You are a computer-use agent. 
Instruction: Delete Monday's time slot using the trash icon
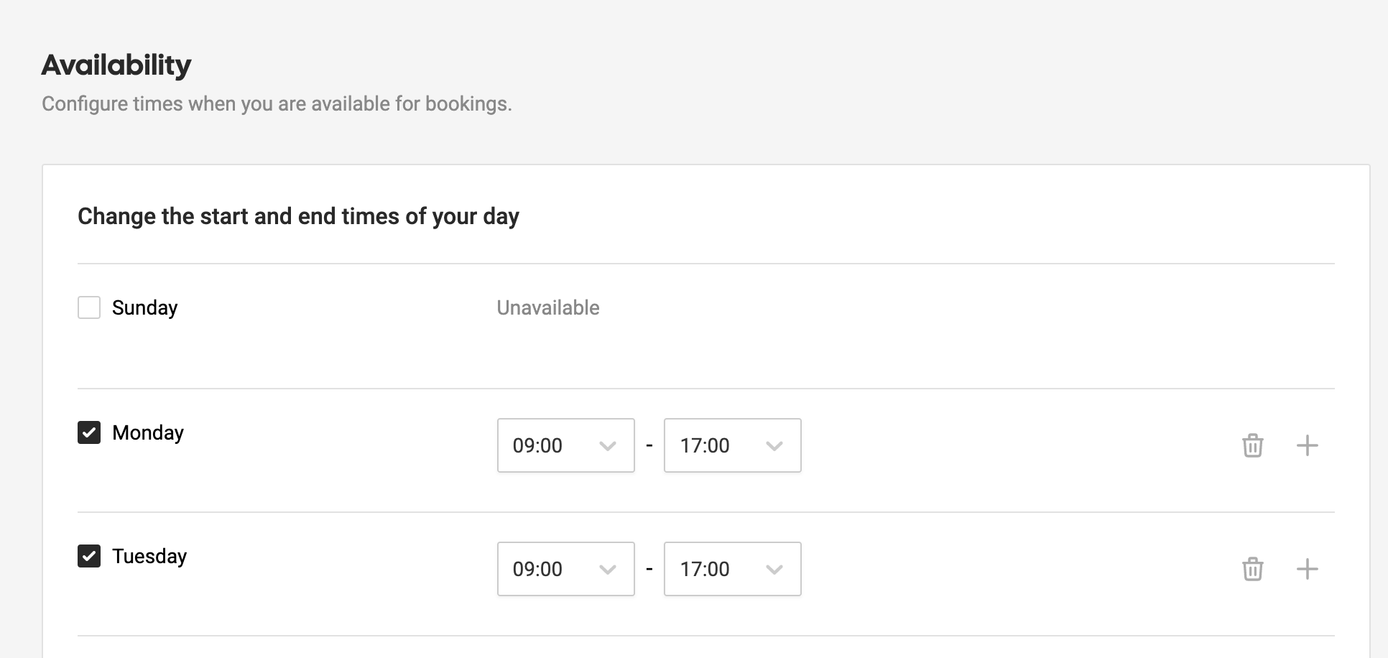pyautogui.click(x=1253, y=445)
